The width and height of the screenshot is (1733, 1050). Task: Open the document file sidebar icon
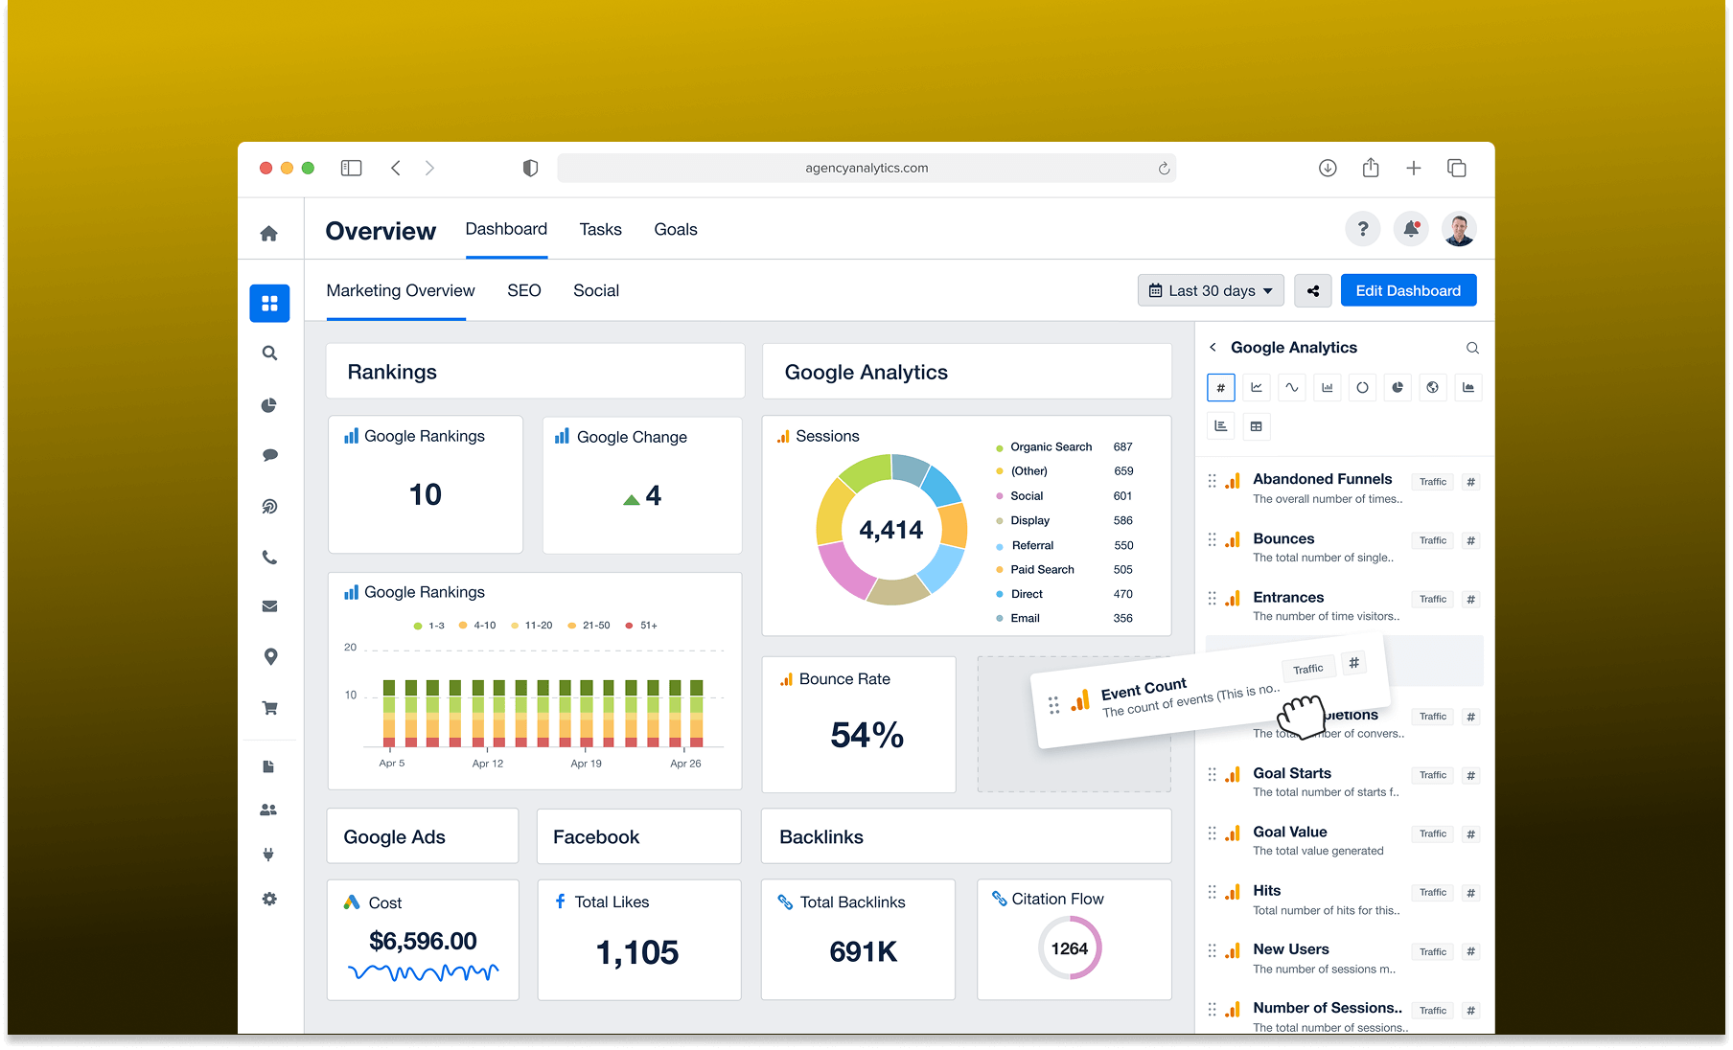268,766
